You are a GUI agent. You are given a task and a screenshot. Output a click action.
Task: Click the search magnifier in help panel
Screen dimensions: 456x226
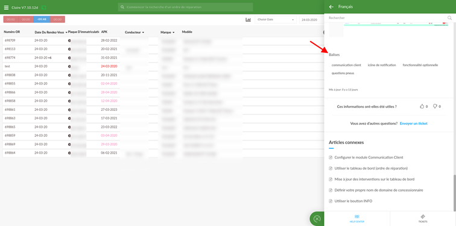point(449,17)
